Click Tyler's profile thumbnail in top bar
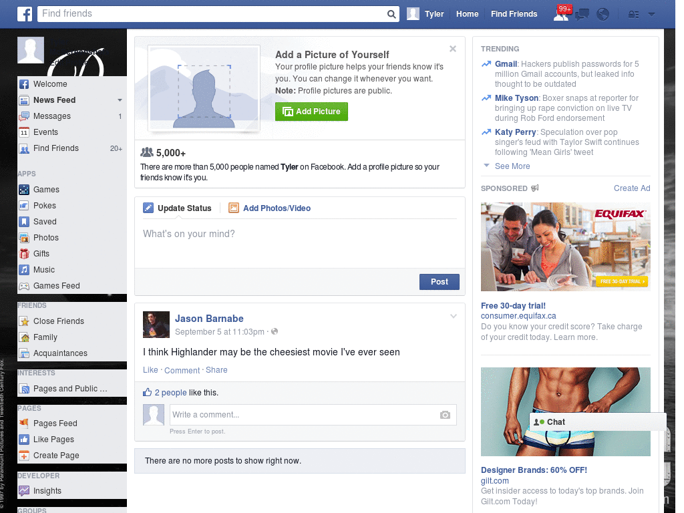The height and width of the screenshot is (513, 684). click(x=413, y=14)
